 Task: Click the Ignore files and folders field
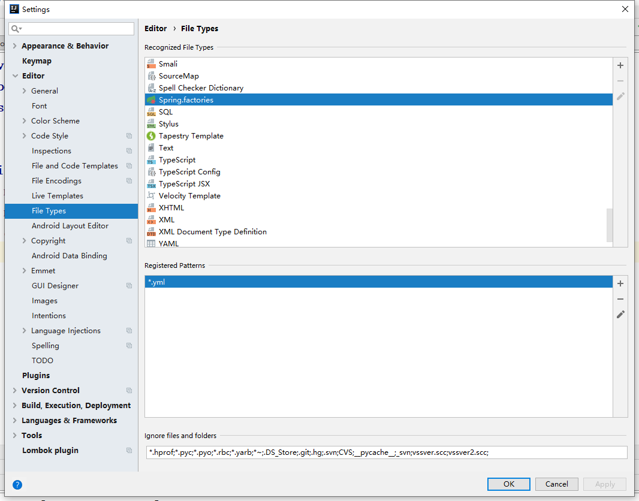(386, 452)
